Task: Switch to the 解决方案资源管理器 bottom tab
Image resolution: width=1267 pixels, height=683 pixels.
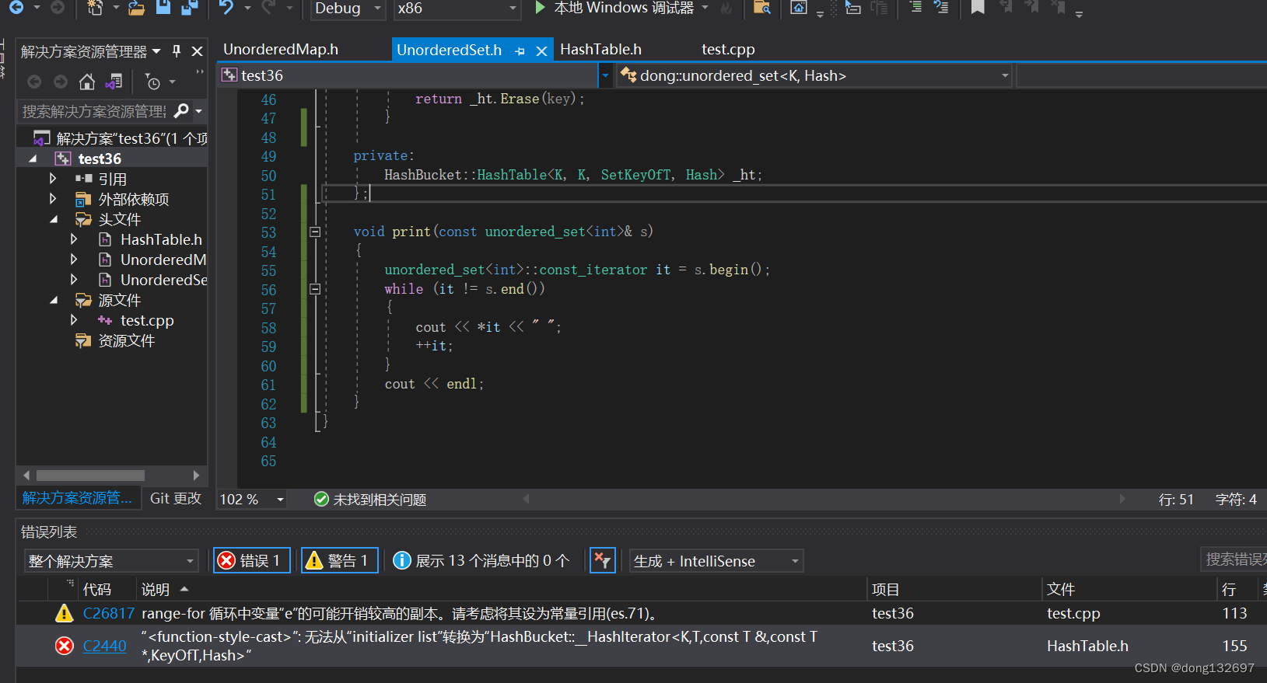Action: point(77,498)
